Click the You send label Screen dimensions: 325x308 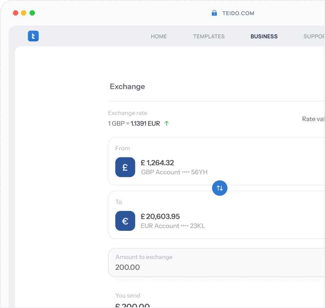[x=128, y=296]
